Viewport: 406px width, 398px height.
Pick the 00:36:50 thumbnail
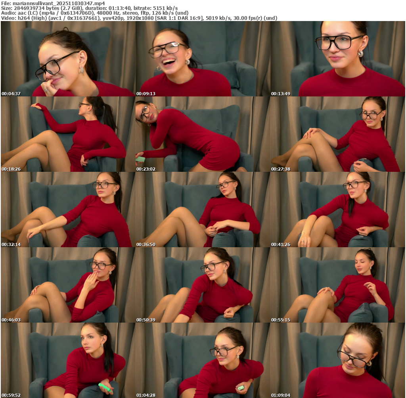(203, 210)
